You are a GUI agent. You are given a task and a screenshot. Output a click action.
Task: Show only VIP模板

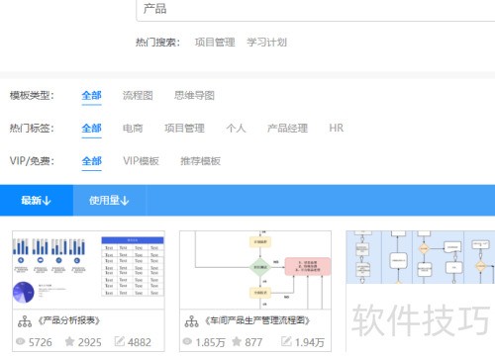[141, 161]
